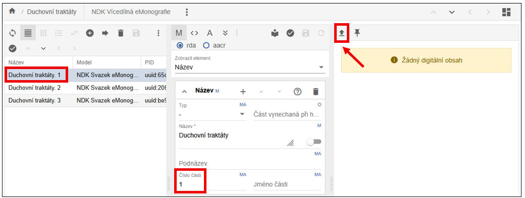Open help for the Název element

[297, 92]
